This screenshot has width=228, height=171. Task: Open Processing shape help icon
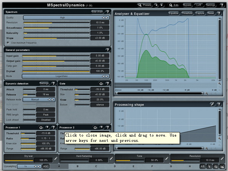219,104
